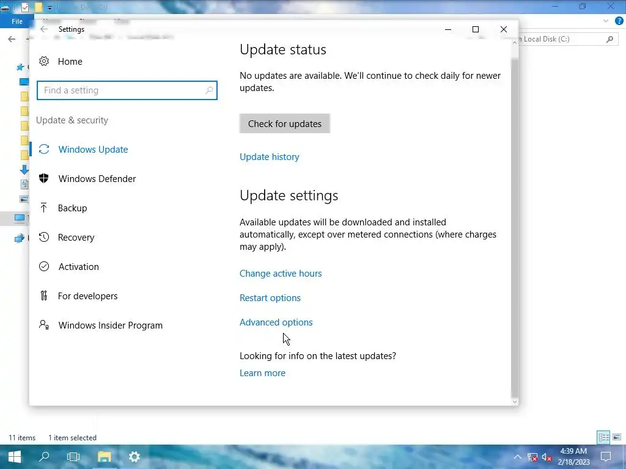Switch File Explorer to details view icon
The width and height of the screenshot is (626, 469).
pos(603,437)
